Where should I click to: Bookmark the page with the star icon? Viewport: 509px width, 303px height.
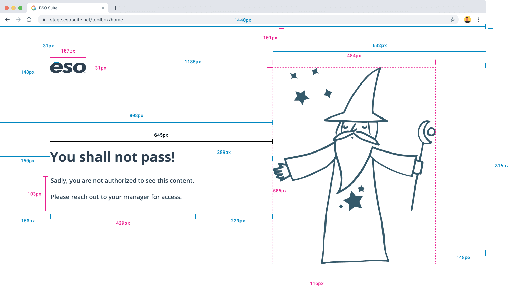[x=453, y=20]
